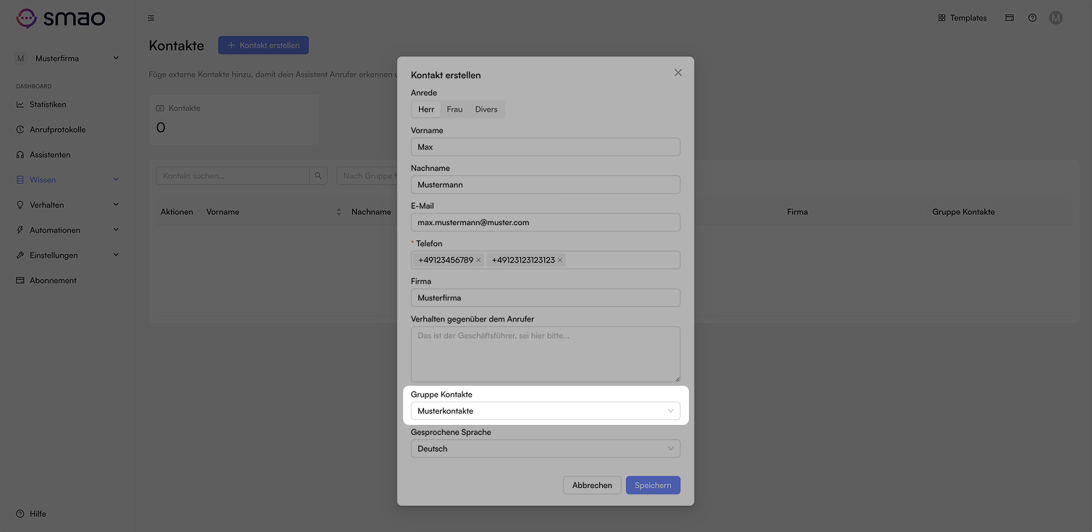Click the Nachname column header
The image size is (1092, 532).
click(x=371, y=212)
